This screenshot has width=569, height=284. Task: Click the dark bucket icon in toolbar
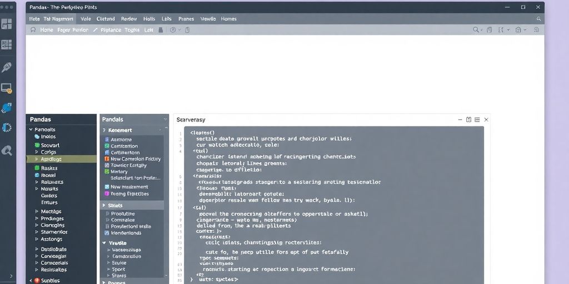[161, 30]
